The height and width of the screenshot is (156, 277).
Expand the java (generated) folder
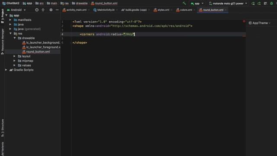[x=10, y=29]
